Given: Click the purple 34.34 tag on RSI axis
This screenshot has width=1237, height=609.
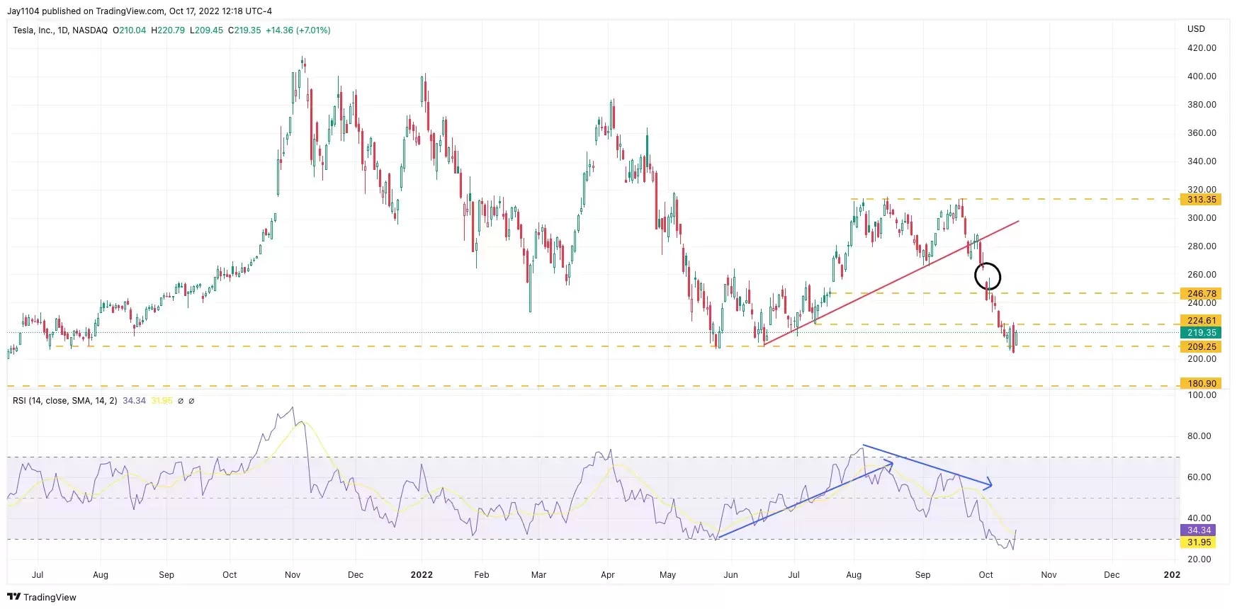Looking at the screenshot, I should pos(1199,530).
